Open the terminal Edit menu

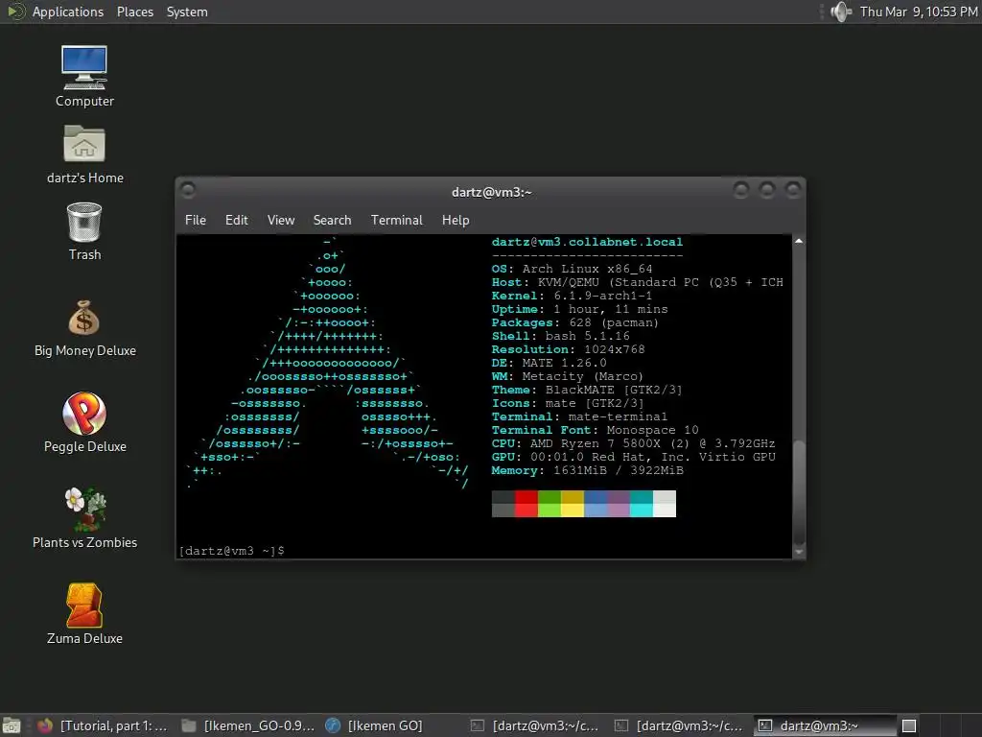(236, 220)
